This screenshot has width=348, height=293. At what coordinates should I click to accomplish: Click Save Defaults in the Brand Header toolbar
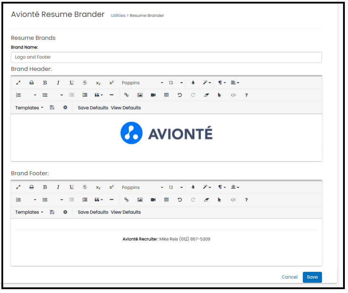[x=93, y=108]
